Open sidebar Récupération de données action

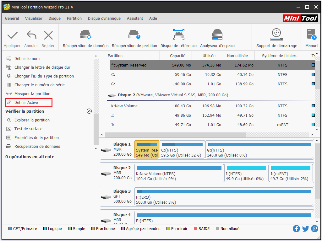tap(37, 147)
